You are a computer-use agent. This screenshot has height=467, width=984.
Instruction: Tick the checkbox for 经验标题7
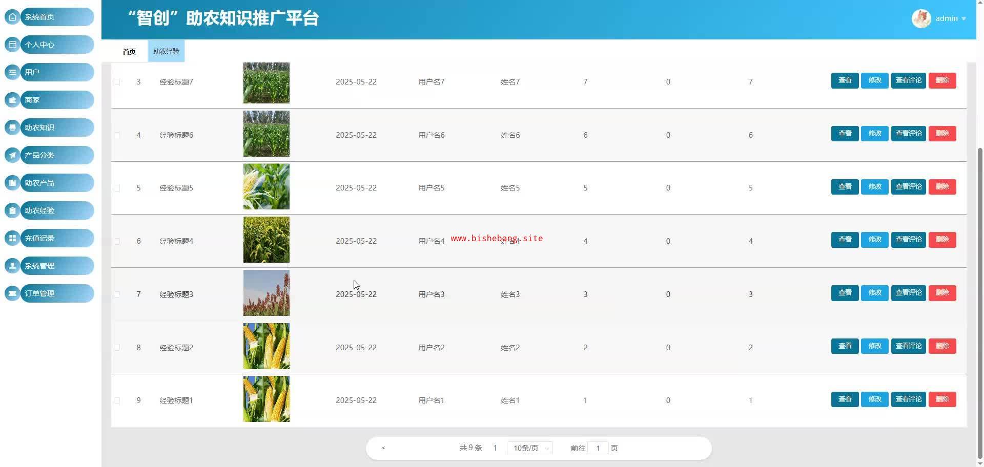[x=117, y=82]
